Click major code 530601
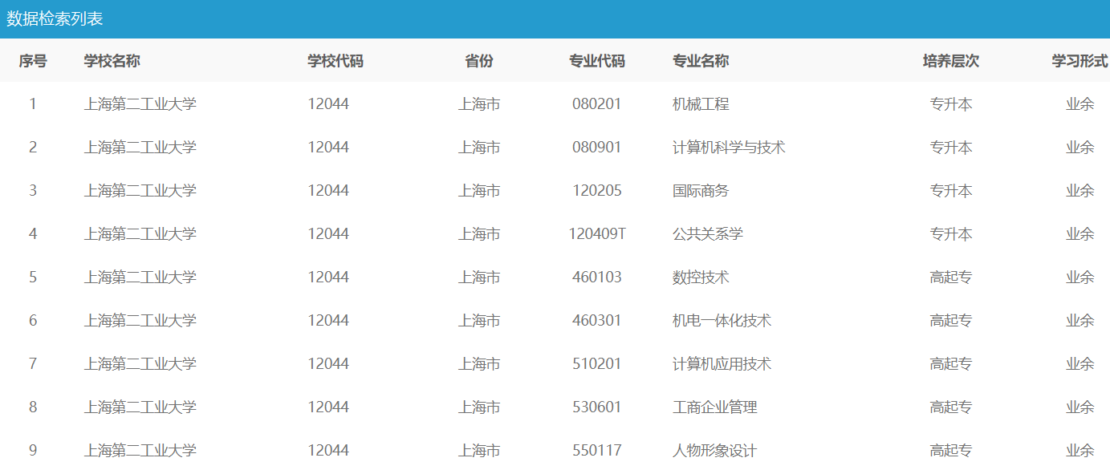This screenshot has width=1110, height=466. [597, 407]
